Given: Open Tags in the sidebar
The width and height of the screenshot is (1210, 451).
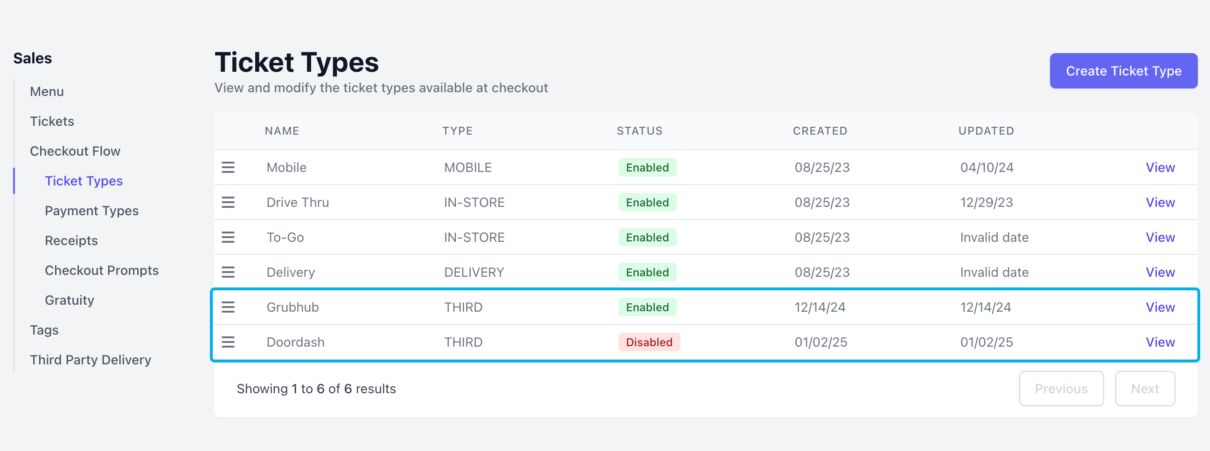Looking at the screenshot, I should [44, 330].
